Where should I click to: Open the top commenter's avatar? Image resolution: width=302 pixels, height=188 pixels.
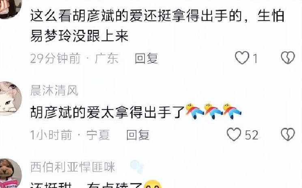click(x=10, y=9)
